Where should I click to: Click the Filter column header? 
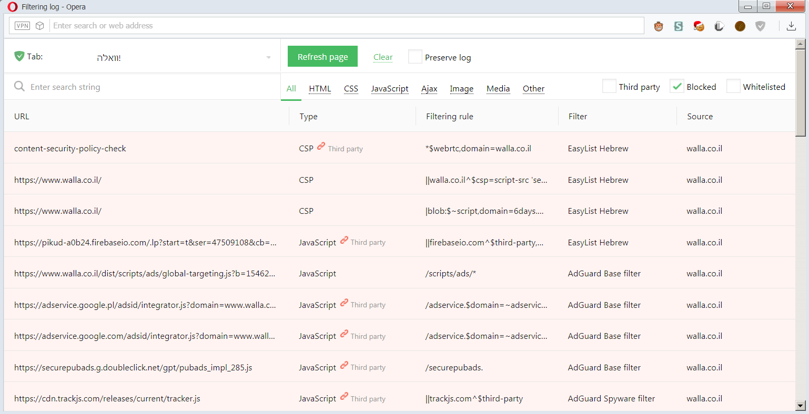coord(578,116)
